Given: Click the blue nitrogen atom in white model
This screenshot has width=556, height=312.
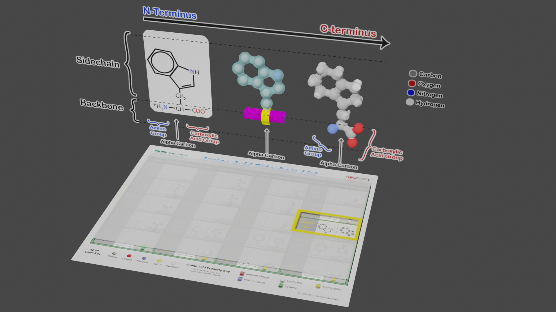Looking at the screenshot, I should coord(332,129).
